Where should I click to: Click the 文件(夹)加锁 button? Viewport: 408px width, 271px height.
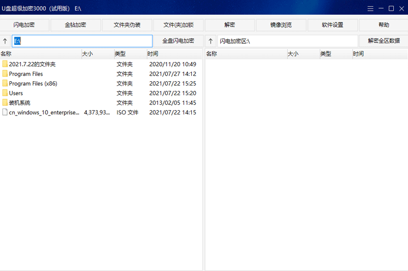pyautogui.click(x=178, y=25)
